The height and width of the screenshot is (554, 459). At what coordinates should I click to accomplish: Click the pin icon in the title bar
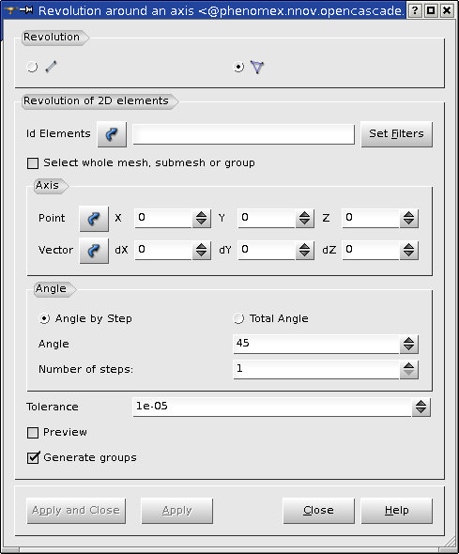(26, 10)
